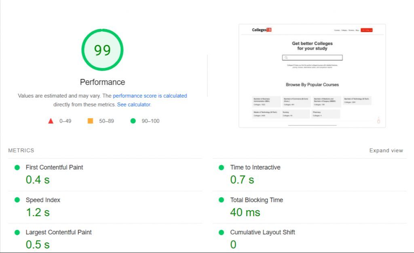414x253 pixels.
Task: Open the 'performance score is calculated' link
Action: tap(150, 96)
